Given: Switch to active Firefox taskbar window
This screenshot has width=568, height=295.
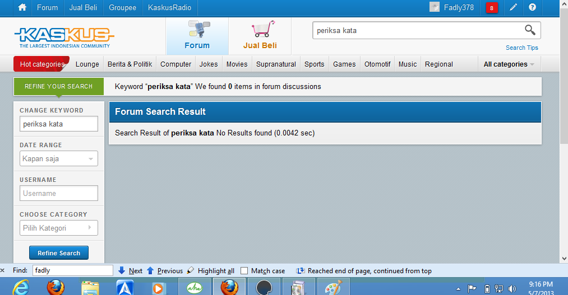Looking at the screenshot, I should click(229, 288).
